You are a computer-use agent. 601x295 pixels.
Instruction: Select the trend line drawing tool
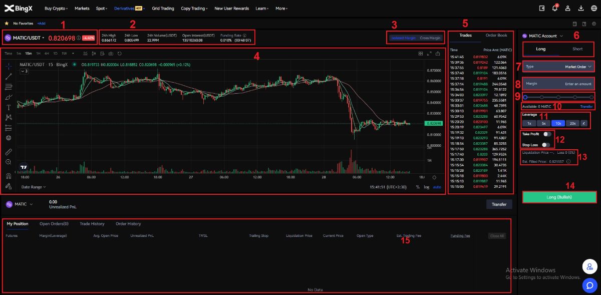click(x=9, y=76)
